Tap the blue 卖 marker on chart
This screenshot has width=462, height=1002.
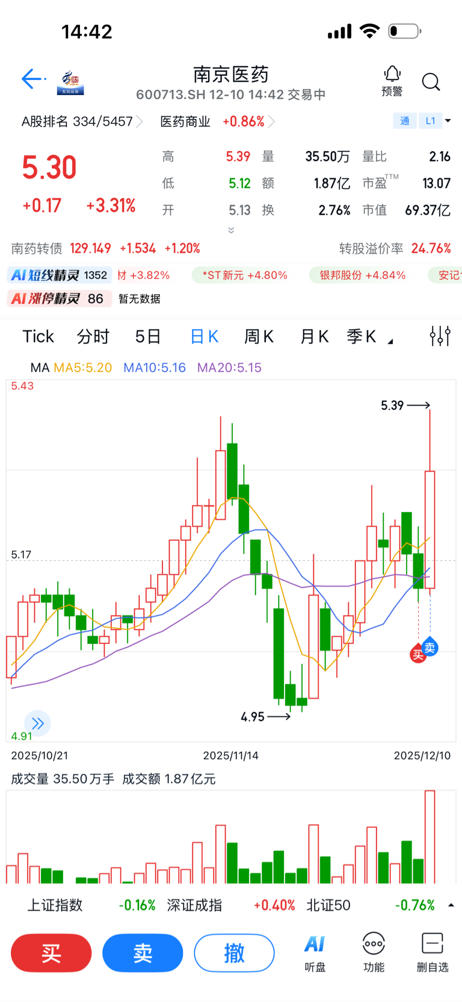[x=430, y=647]
